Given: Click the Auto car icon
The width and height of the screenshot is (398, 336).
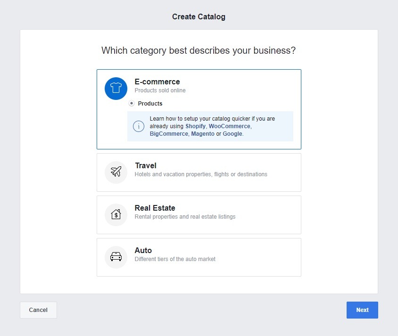Looking at the screenshot, I should 116,257.
